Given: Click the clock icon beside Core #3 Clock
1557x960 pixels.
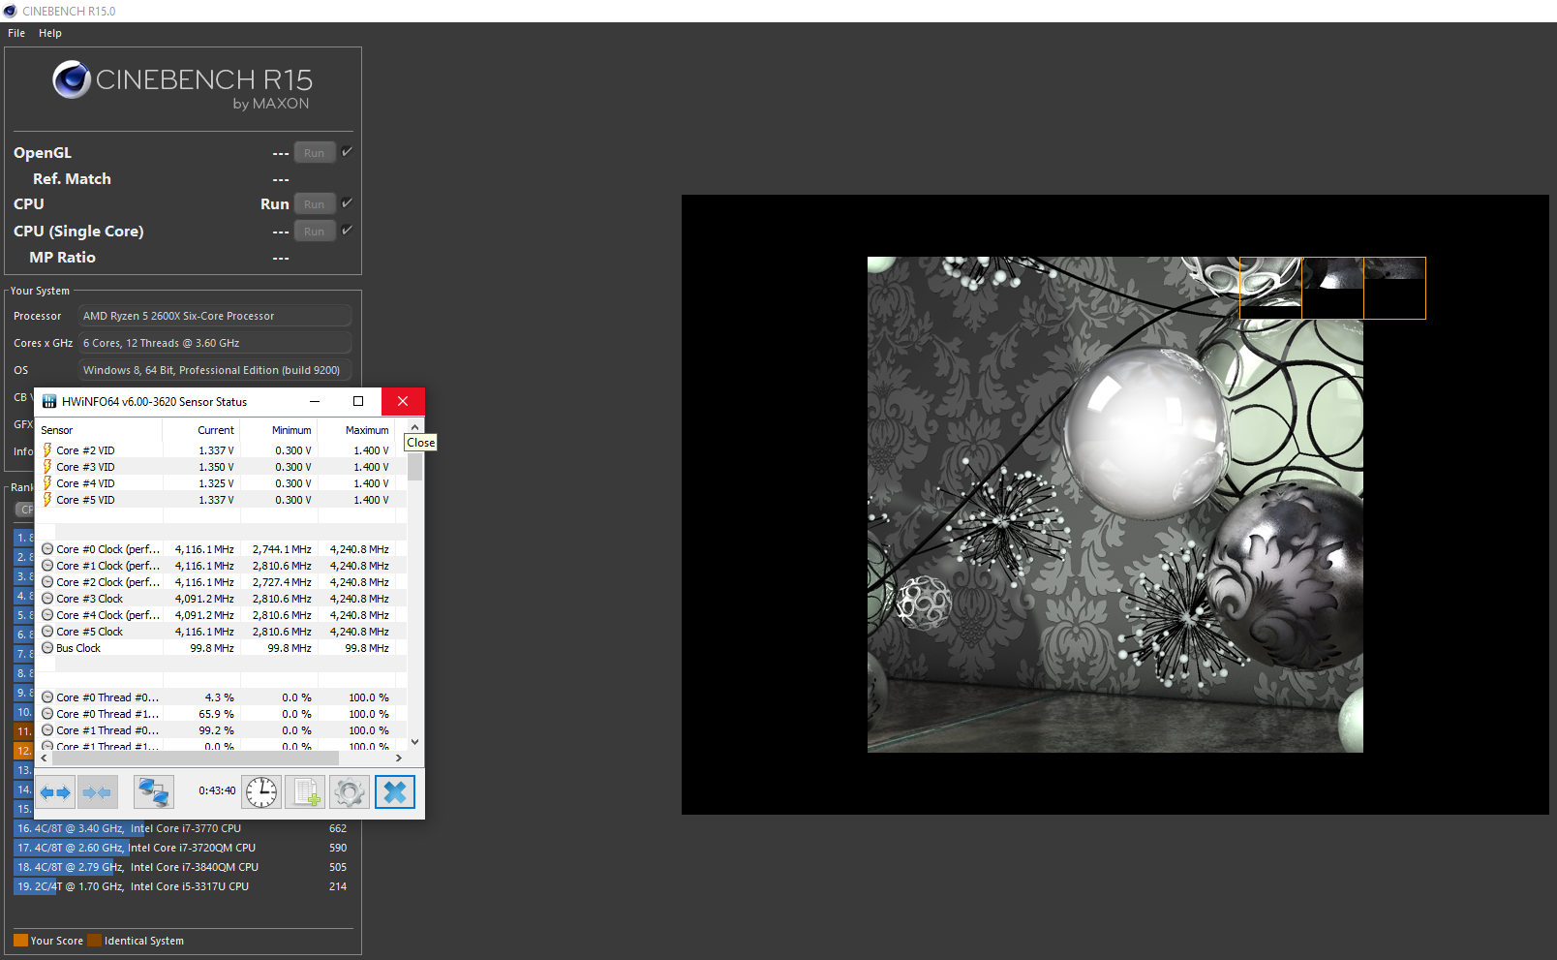Looking at the screenshot, I should (47, 599).
